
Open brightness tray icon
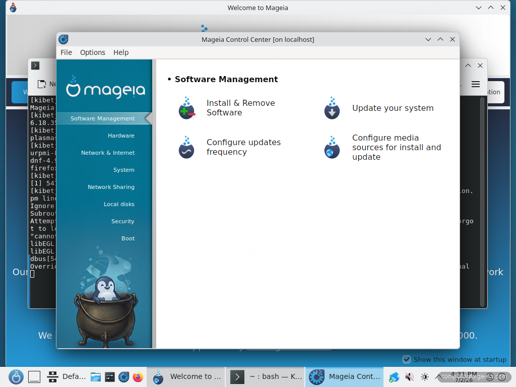(424, 377)
